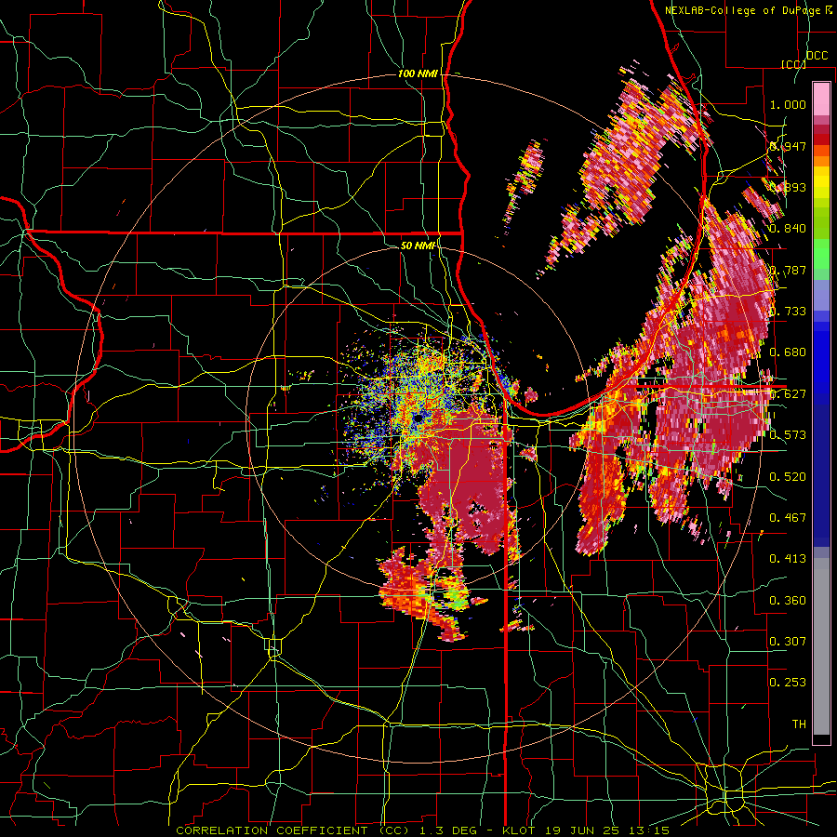The height and width of the screenshot is (837, 837).
Task: Select the DCC label above the scale
Action: (x=817, y=56)
